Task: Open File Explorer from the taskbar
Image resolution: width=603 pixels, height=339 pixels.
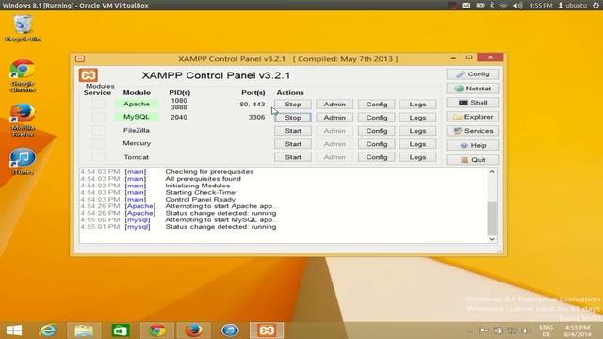Action: coord(84,331)
